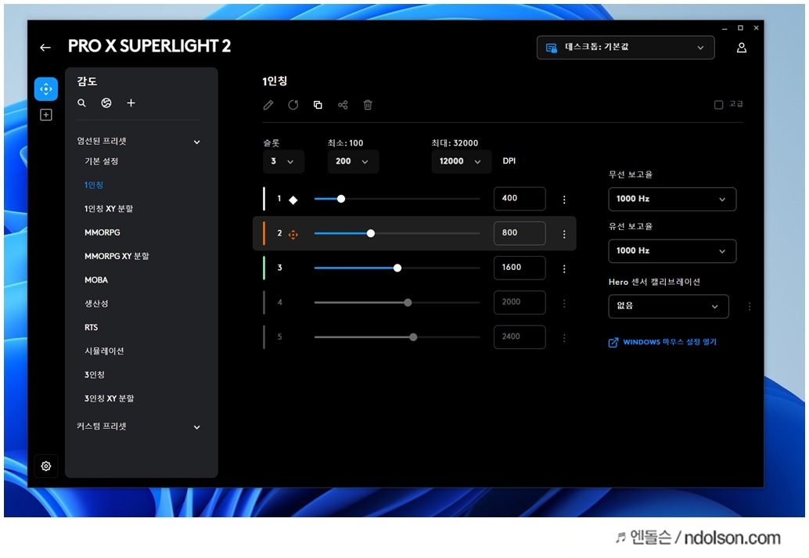The height and width of the screenshot is (558, 809).
Task: Open the assignments plus-box sidebar icon
Action: 46,114
